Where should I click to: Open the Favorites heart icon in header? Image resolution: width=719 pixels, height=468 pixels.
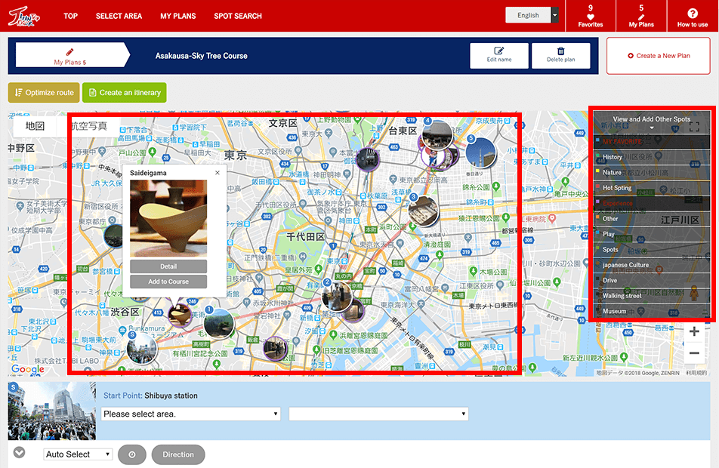coord(590,16)
